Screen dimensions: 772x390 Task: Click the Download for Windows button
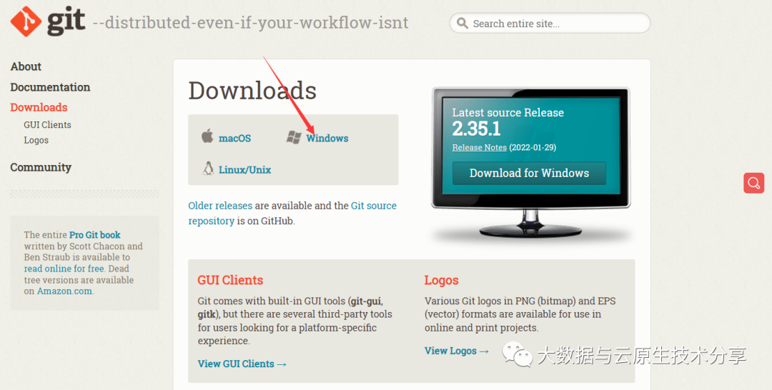click(x=529, y=173)
